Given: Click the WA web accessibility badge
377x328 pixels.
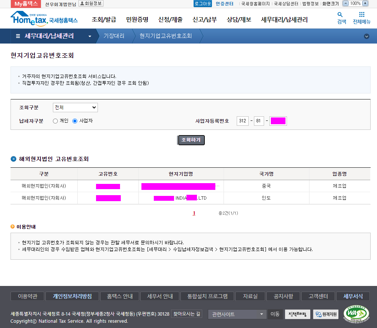Looking at the screenshot, I should tap(356, 314).
